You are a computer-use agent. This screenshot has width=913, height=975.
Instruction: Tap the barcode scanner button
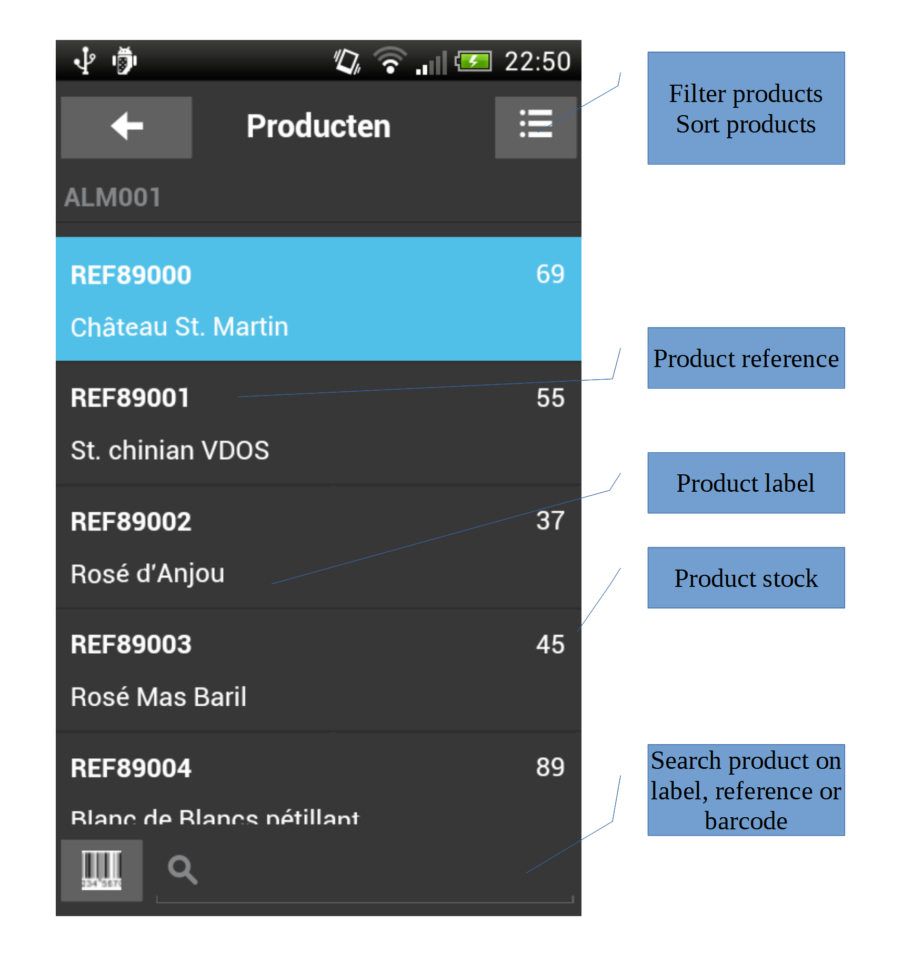tap(102, 870)
